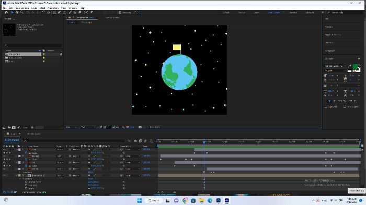The image size is (366, 205).
Task: Switch to the Render Queue tab
Action: [34, 134]
